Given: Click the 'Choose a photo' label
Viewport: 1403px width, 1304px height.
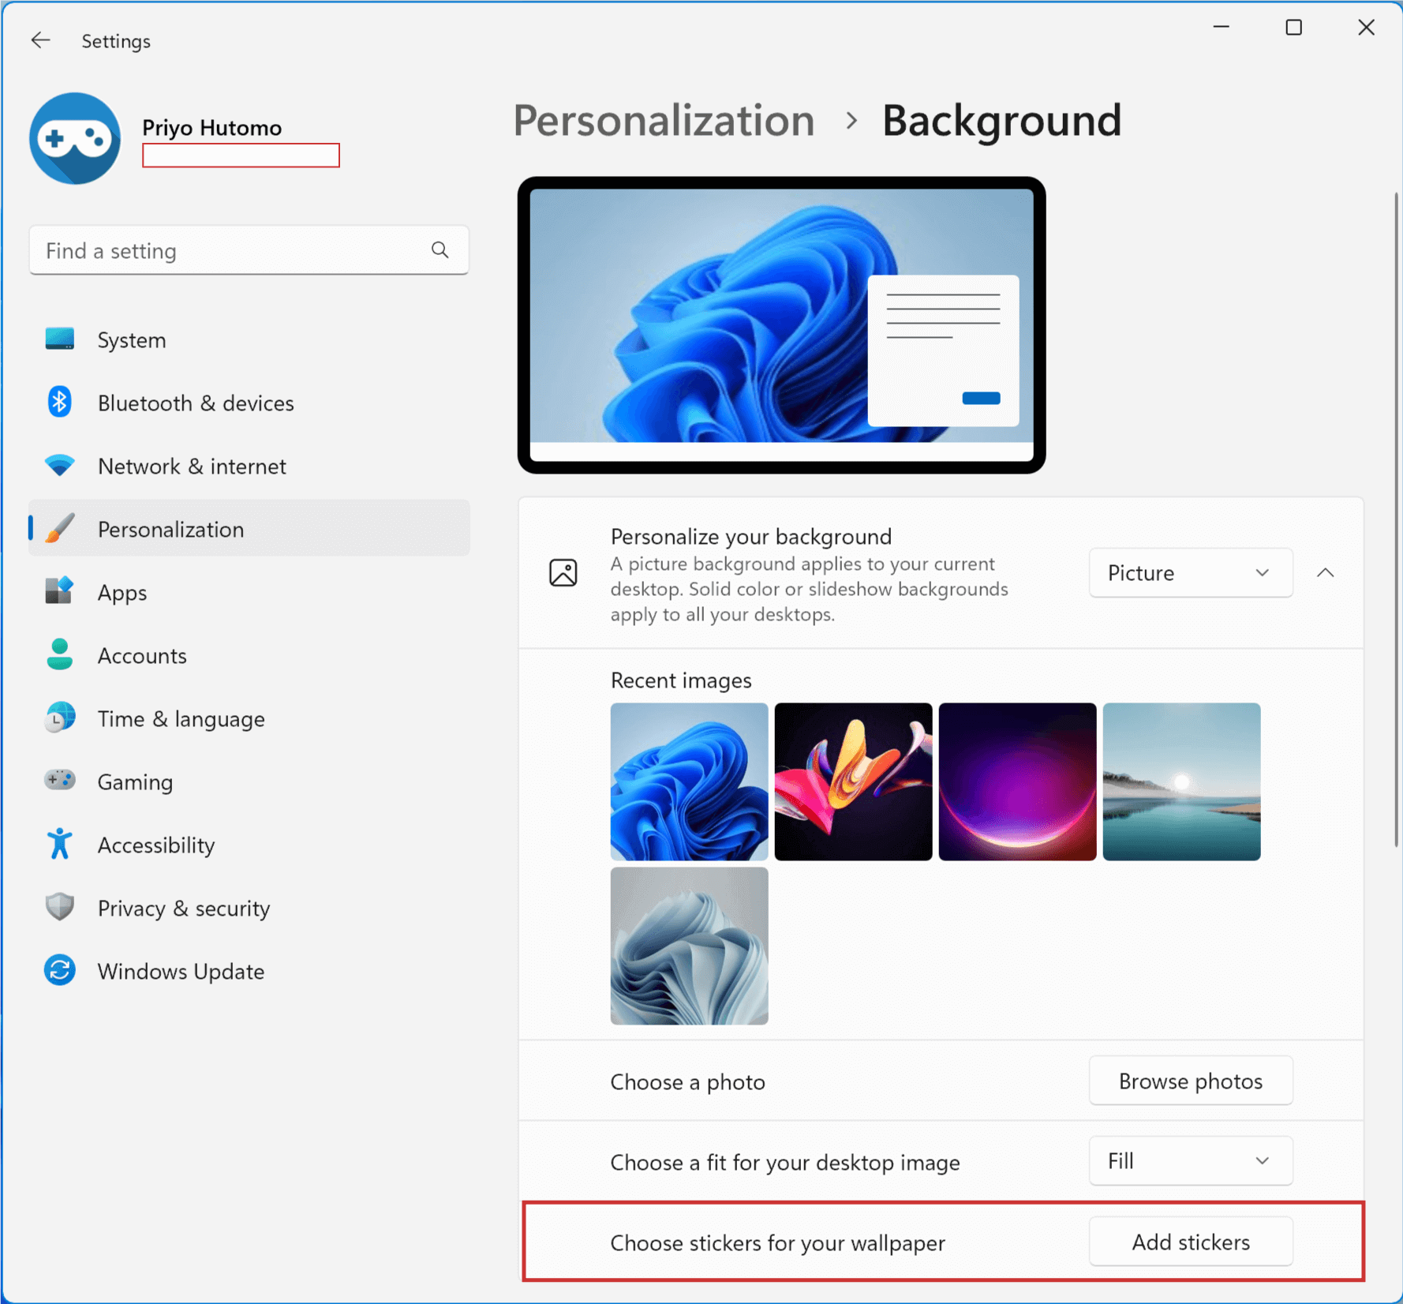Looking at the screenshot, I should click(687, 1081).
